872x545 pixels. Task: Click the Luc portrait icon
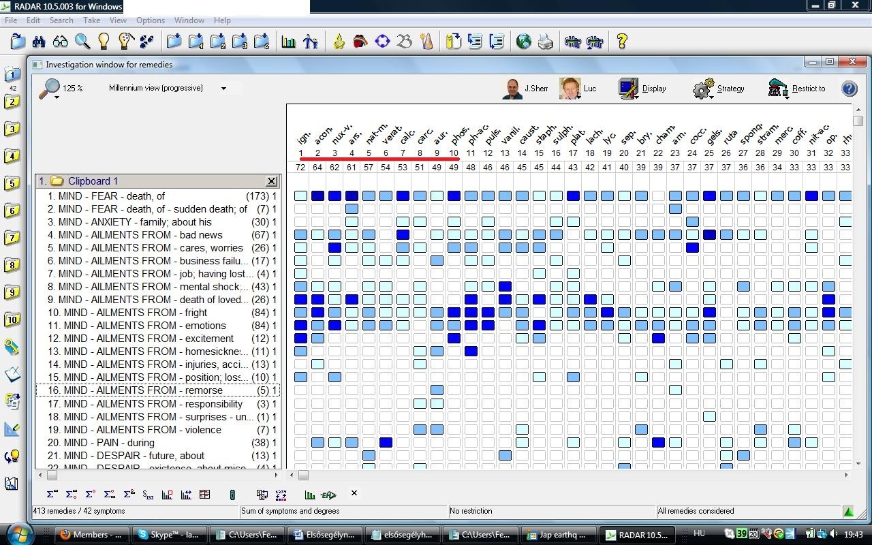570,89
